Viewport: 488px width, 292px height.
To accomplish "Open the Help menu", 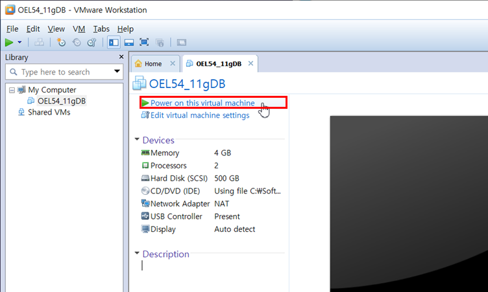I will tap(125, 29).
